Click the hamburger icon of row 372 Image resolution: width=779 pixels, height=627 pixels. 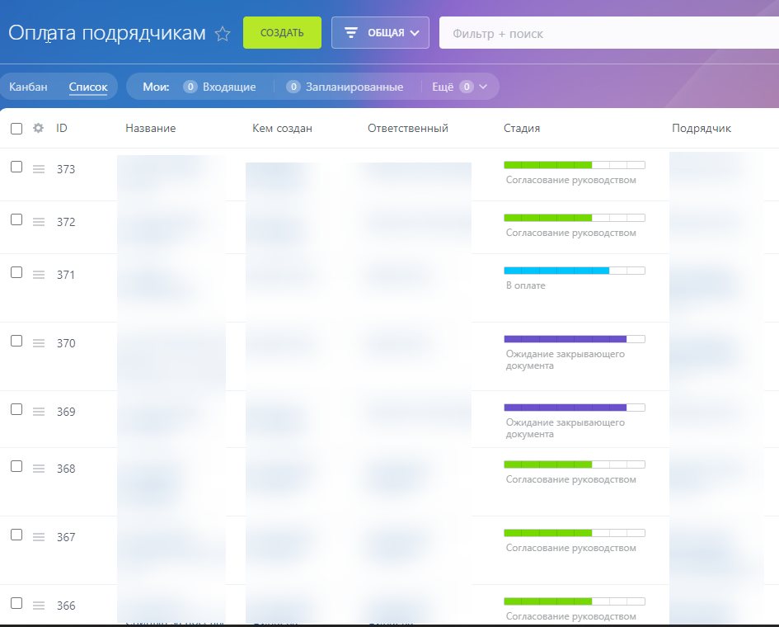coord(38,222)
